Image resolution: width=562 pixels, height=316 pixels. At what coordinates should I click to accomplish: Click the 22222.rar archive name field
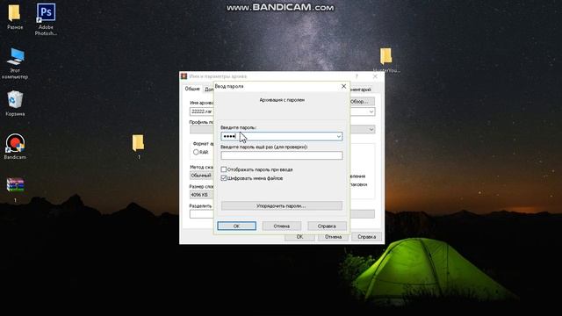(202, 111)
